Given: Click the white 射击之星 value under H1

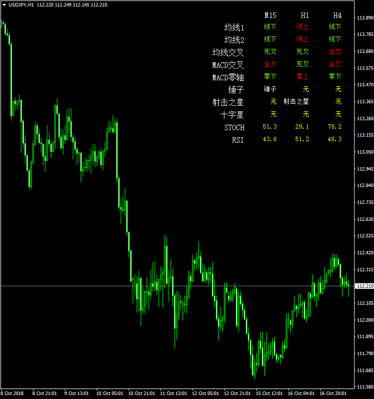Looking at the screenshot, I should coord(296,101).
